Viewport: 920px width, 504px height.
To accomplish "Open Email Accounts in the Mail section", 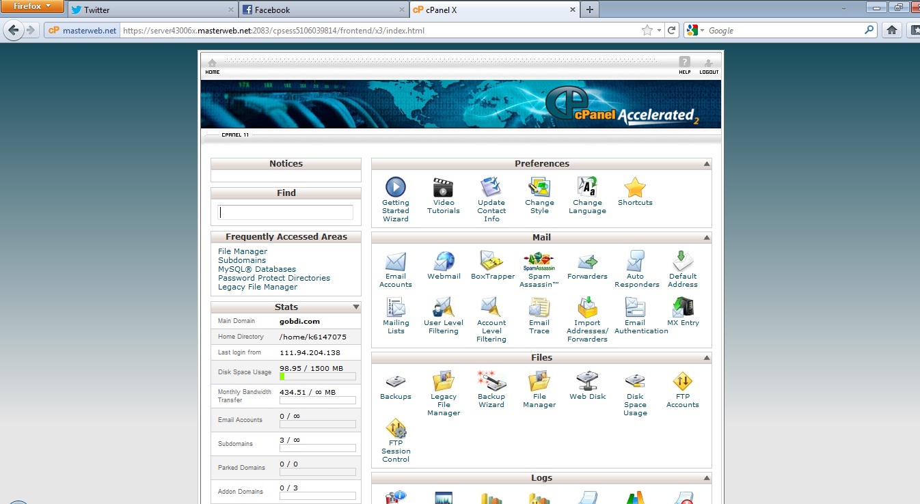I will (x=396, y=262).
